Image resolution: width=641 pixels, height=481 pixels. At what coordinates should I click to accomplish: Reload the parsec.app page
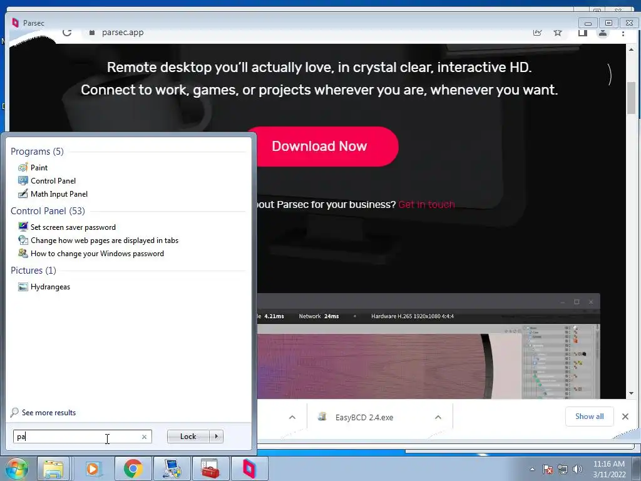(x=67, y=33)
